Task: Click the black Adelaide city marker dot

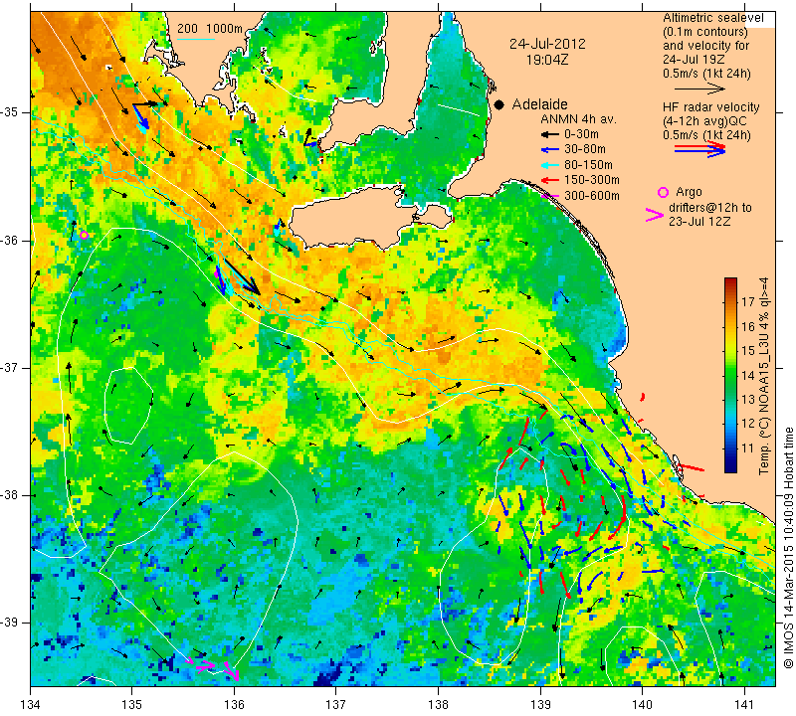Action: (499, 104)
